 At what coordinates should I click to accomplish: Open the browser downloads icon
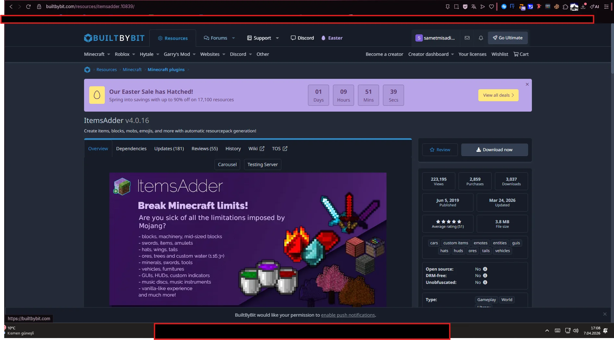click(583, 6)
